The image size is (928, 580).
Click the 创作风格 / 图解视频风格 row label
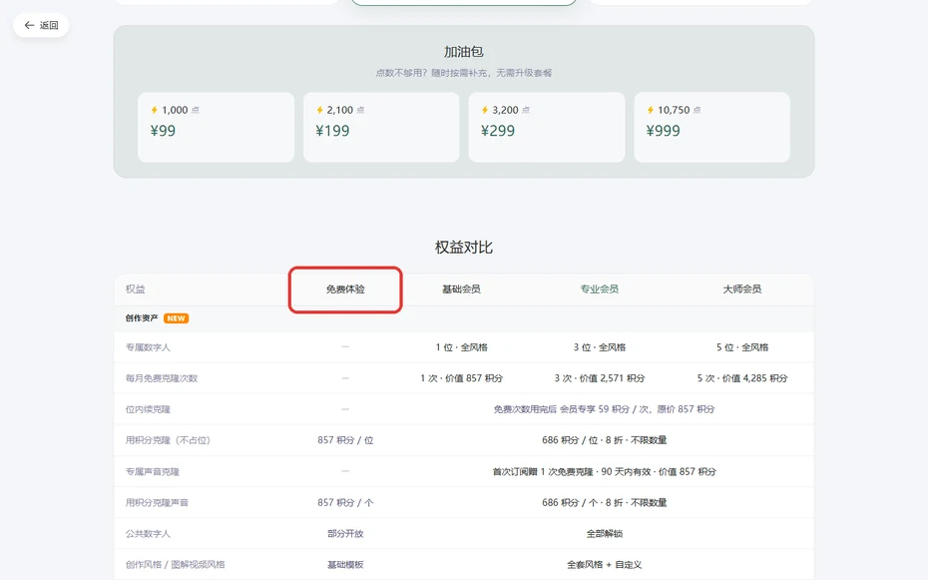tap(176, 565)
